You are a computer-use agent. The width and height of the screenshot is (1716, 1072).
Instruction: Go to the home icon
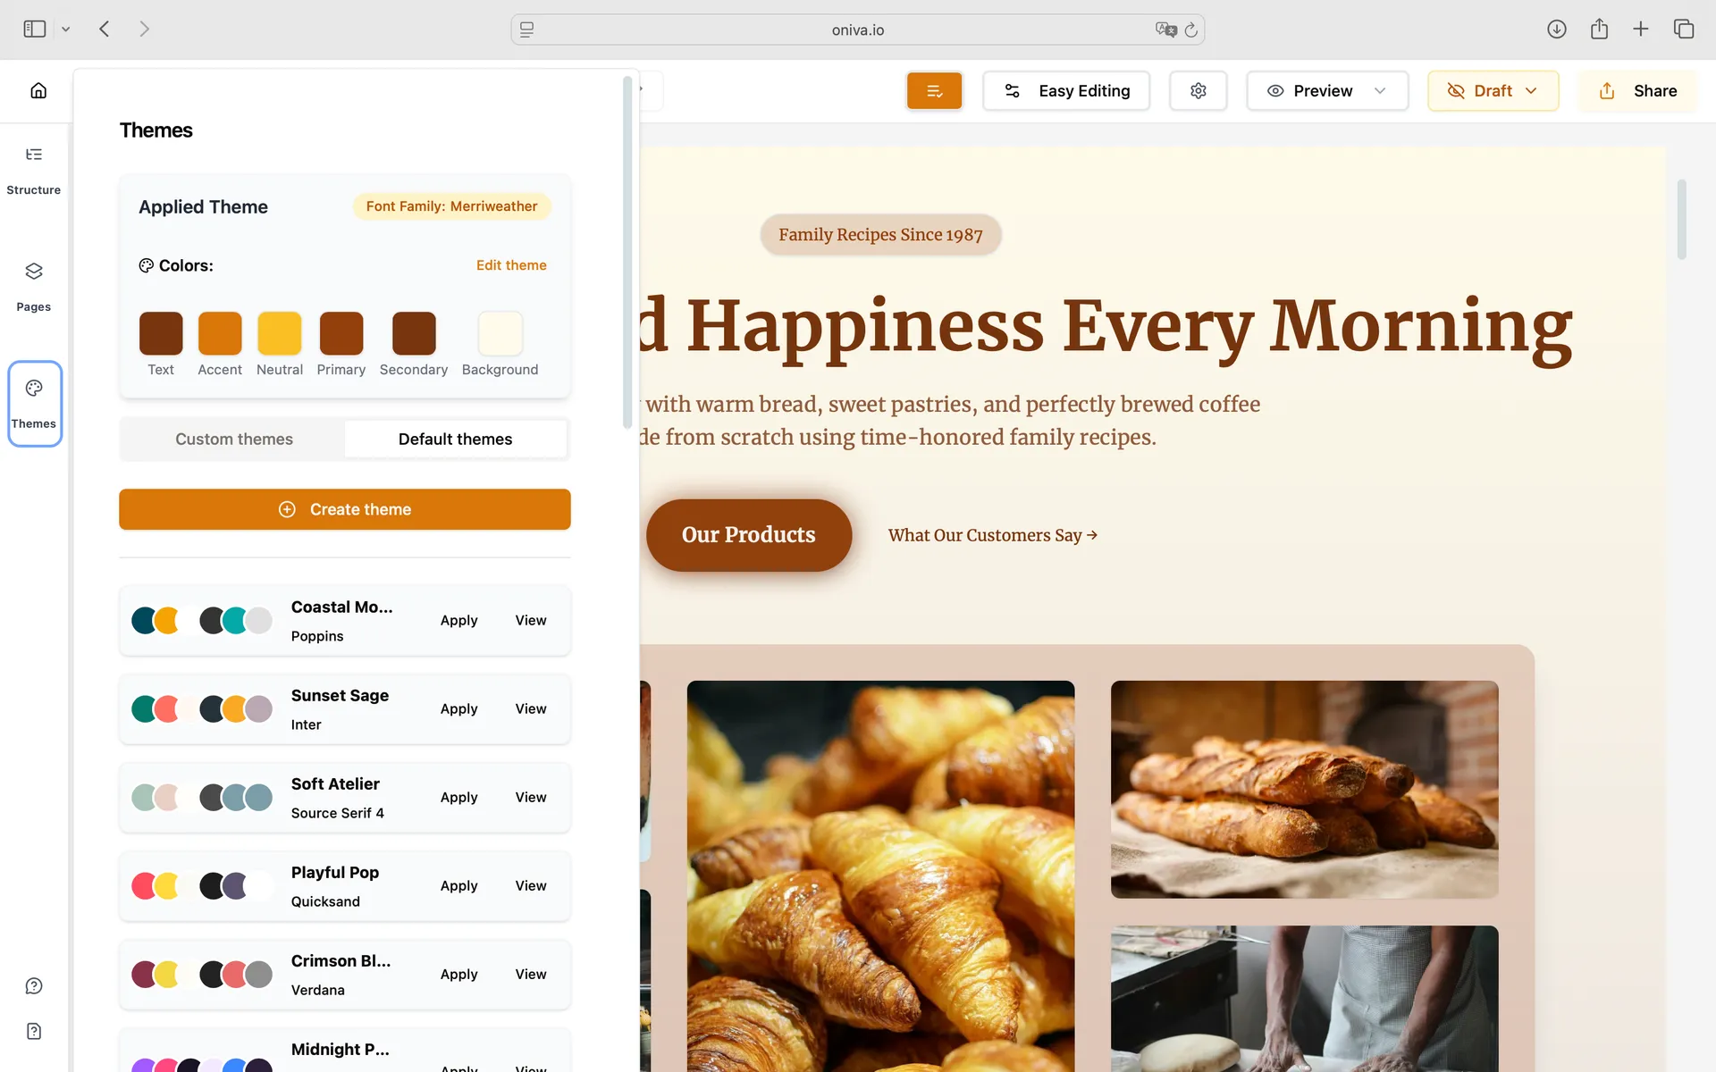[38, 90]
